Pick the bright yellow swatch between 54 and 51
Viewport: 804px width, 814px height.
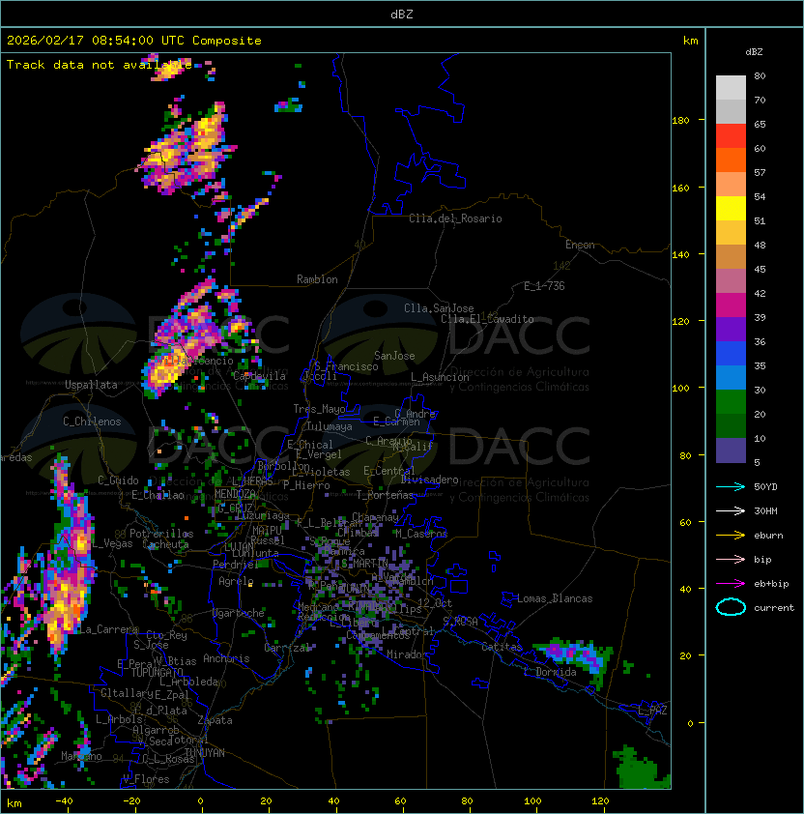click(731, 209)
